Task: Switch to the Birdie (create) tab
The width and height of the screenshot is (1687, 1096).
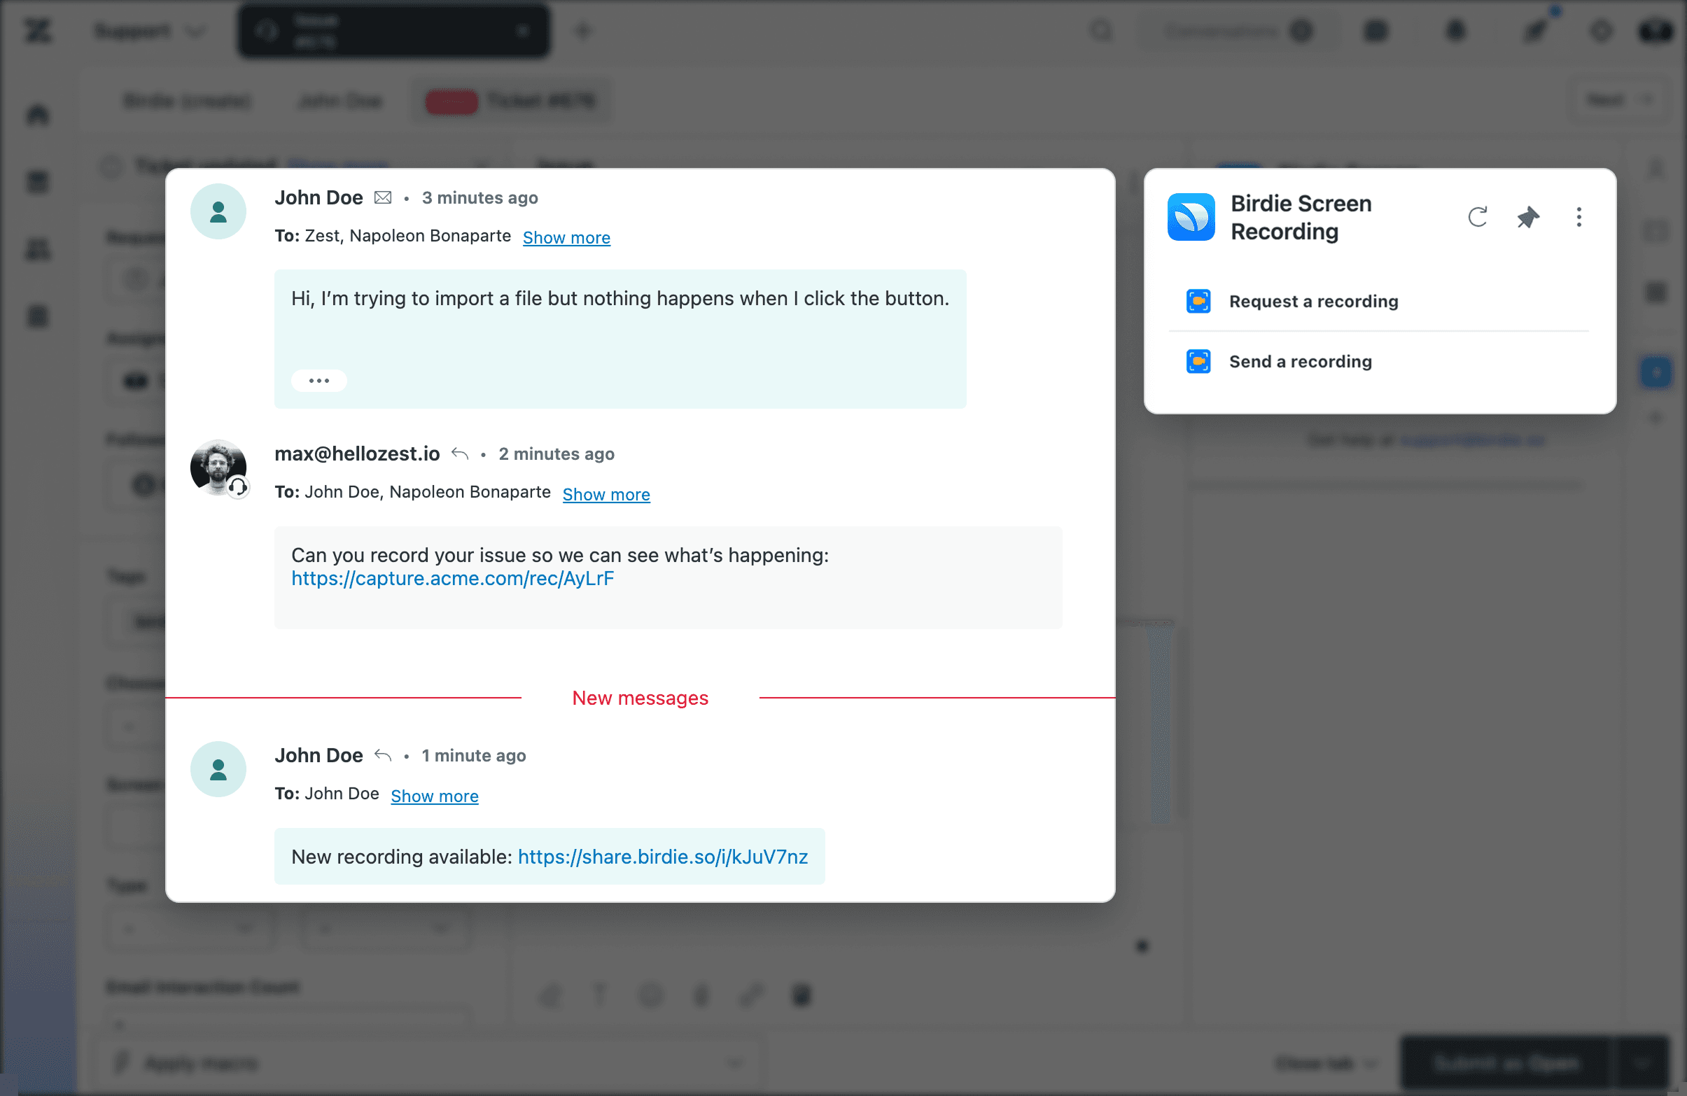Action: [187, 101]
